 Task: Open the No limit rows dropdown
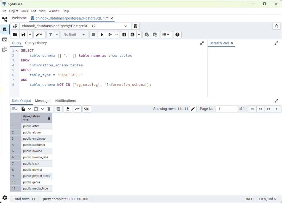74,35
